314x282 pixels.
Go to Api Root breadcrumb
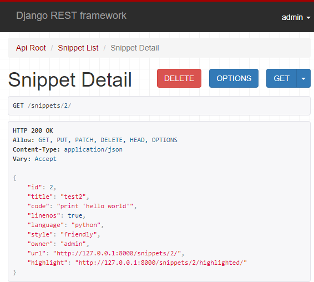pos(31,48)
